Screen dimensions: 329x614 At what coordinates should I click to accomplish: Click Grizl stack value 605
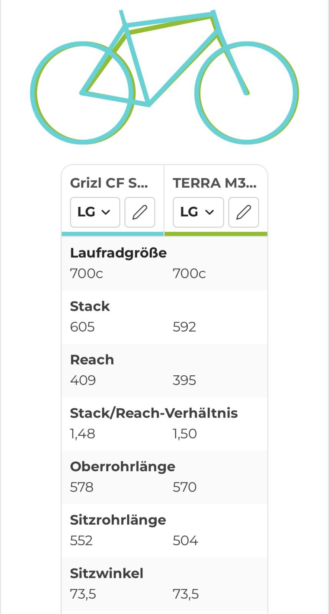coord(83,327)
